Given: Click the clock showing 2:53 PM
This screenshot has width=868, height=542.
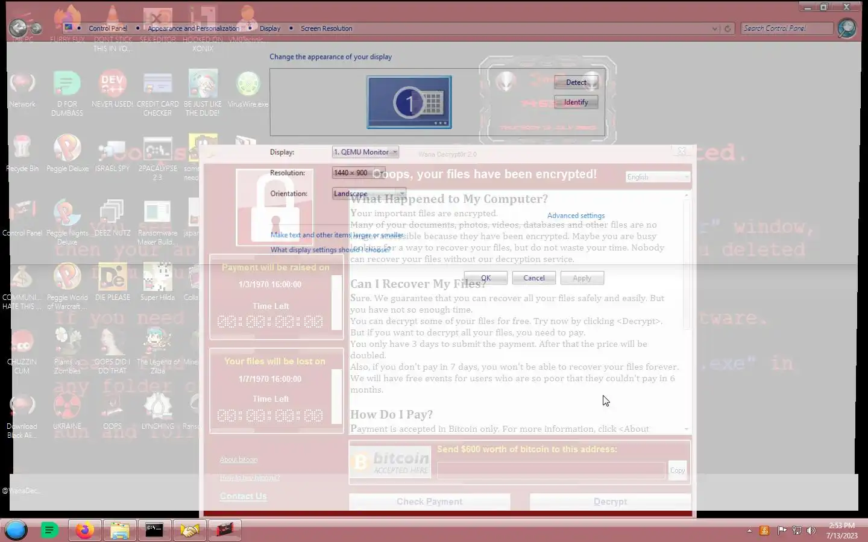Looking at the screenshot, I should pos(841,531).
